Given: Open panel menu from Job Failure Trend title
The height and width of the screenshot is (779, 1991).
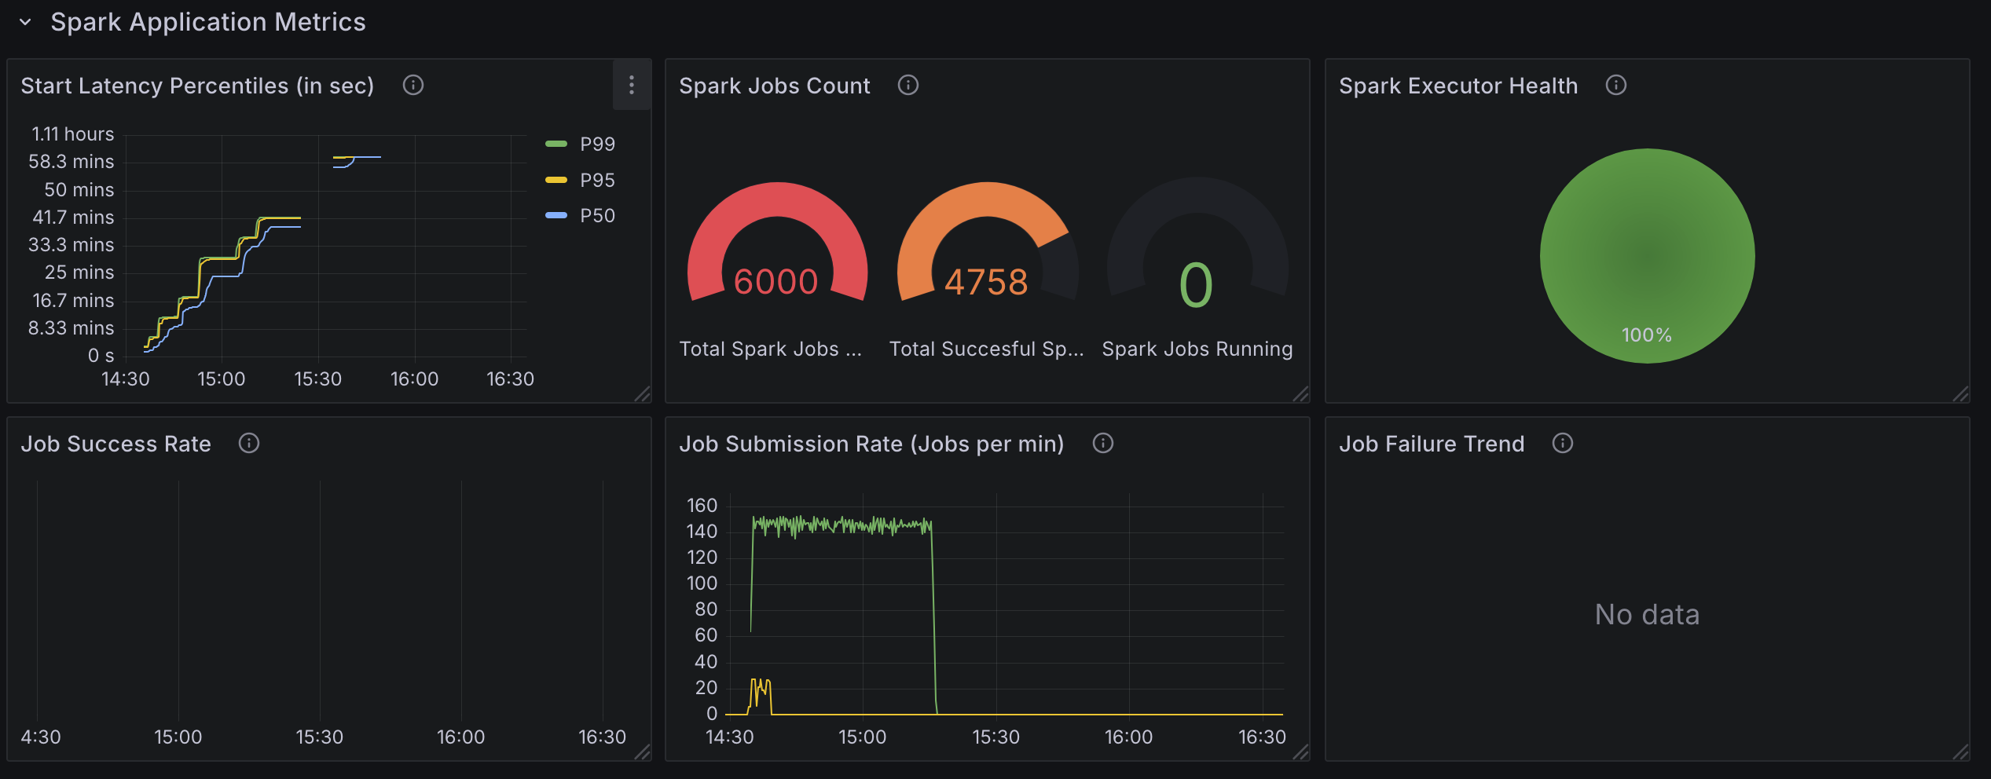Looking at the screenshot, I should pos(1431,444).
